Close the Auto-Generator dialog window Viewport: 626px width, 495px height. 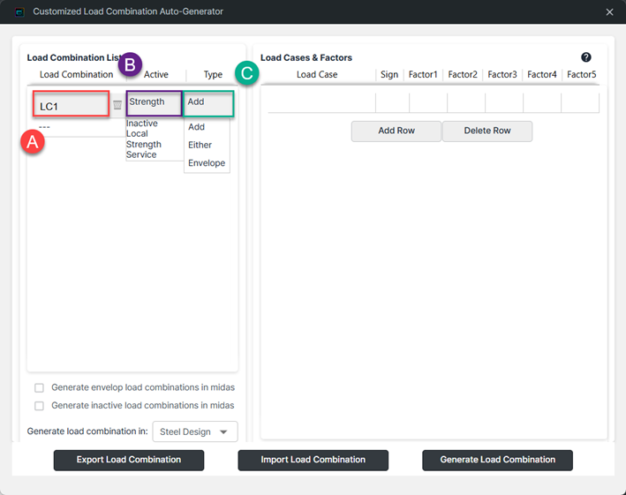click(x=609, y=12)
